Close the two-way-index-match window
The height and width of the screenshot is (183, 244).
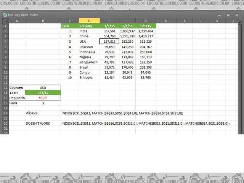(238, 15)
